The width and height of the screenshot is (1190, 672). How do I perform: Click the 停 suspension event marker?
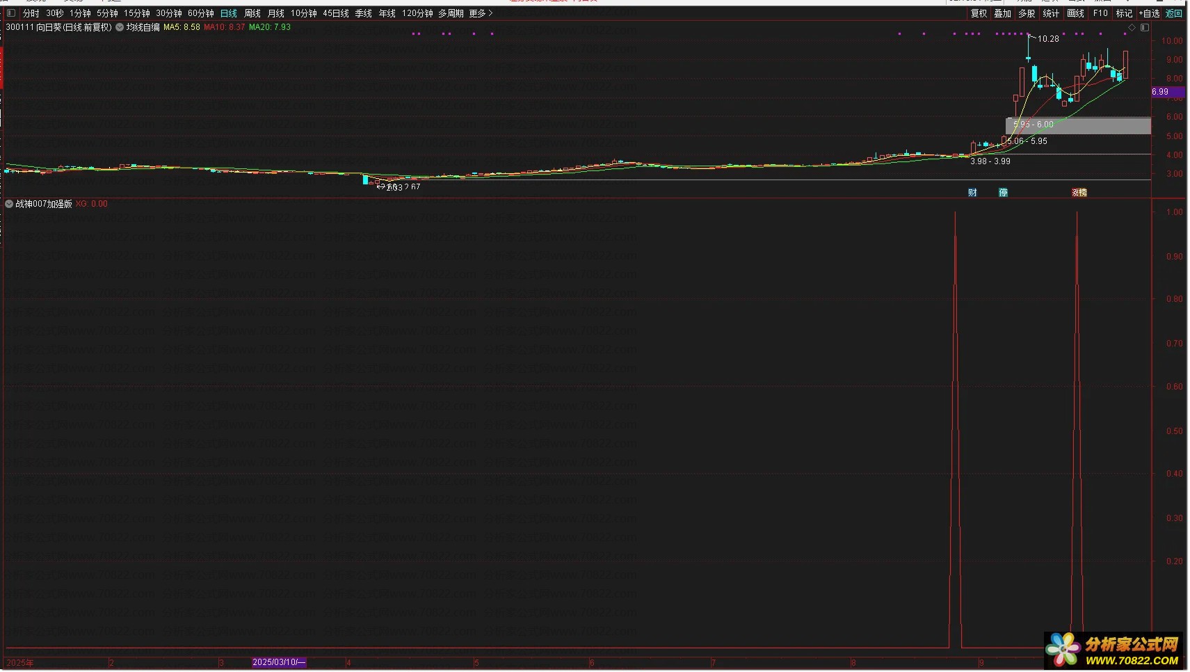coord(1003,193)
